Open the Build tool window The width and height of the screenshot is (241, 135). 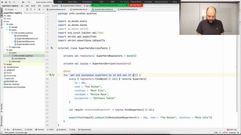point(72,130)
